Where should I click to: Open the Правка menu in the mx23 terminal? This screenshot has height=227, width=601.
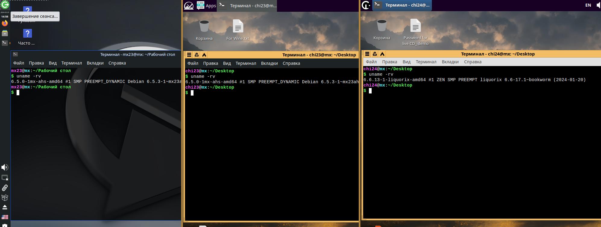pos(36,63)
